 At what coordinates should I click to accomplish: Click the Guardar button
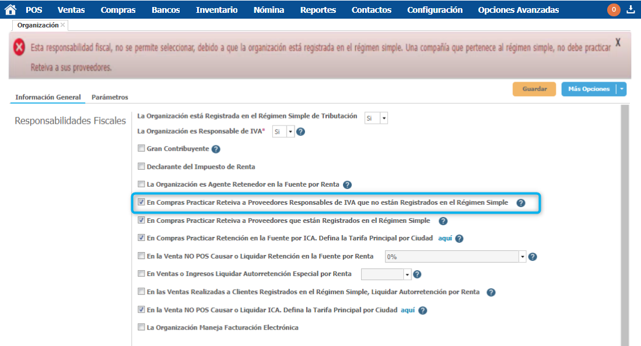coord(534,89)
